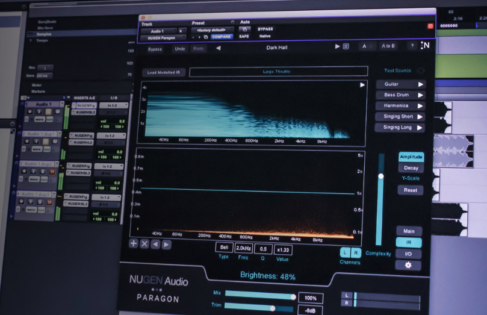This screenshot has width=487, height=315.
Task: Switch to the I/O page
Action: (x=408, y=254)
